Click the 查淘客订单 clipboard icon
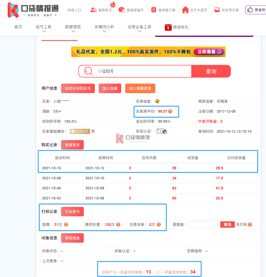 [x=154, y=10]
